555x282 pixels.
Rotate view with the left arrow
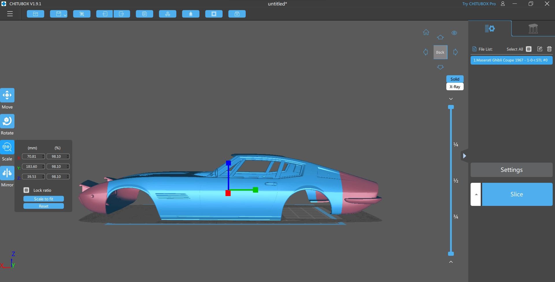425,52
